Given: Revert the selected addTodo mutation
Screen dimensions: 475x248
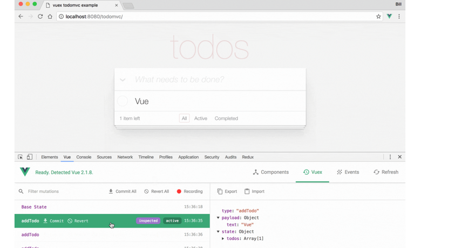Looking at the screenshot, I should pos(78,221).
